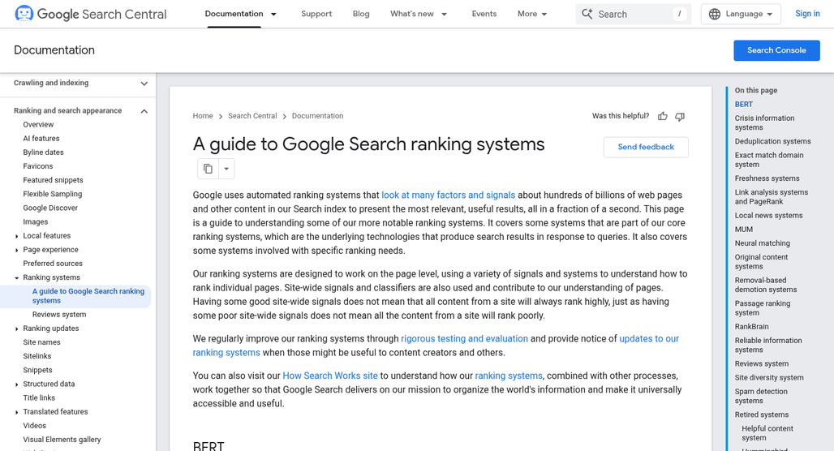Click the Search Central breadcrumb link
Viewport: 834px width, 451px height.
[252, 116]
